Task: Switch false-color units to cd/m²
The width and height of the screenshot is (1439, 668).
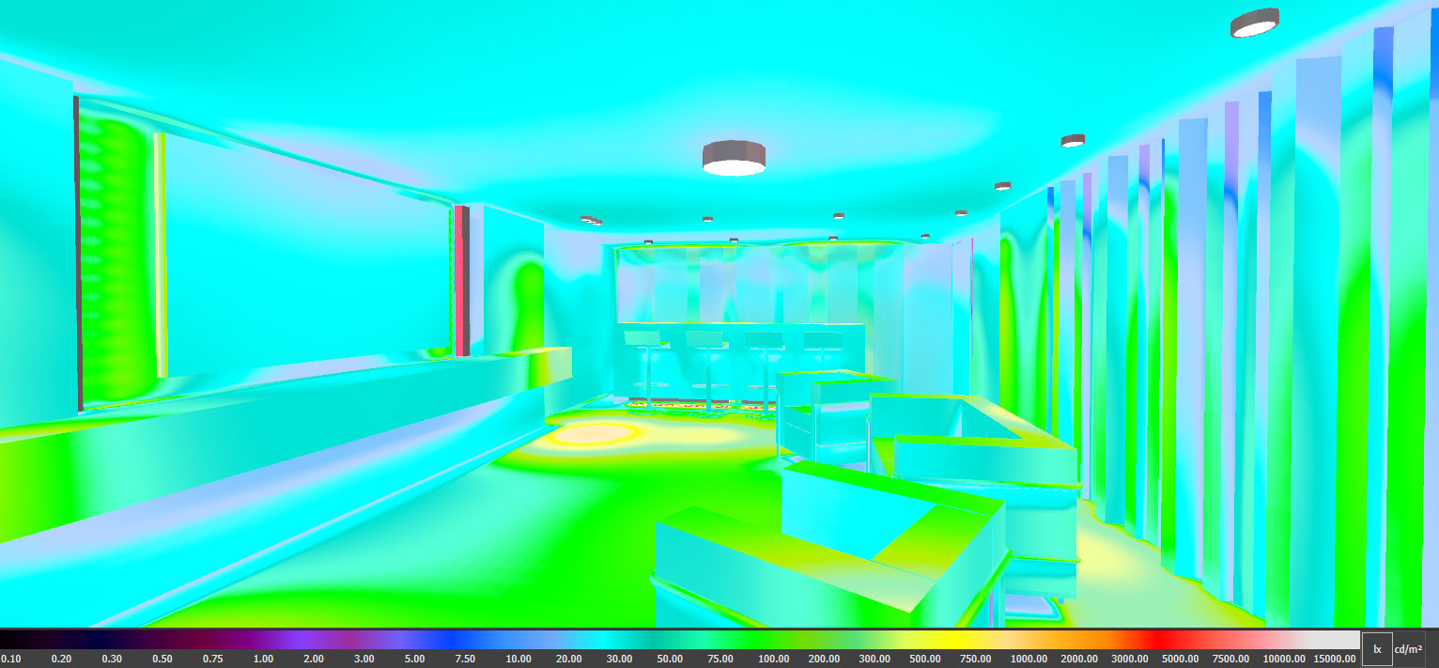Action: click(x=1408, y=649)
